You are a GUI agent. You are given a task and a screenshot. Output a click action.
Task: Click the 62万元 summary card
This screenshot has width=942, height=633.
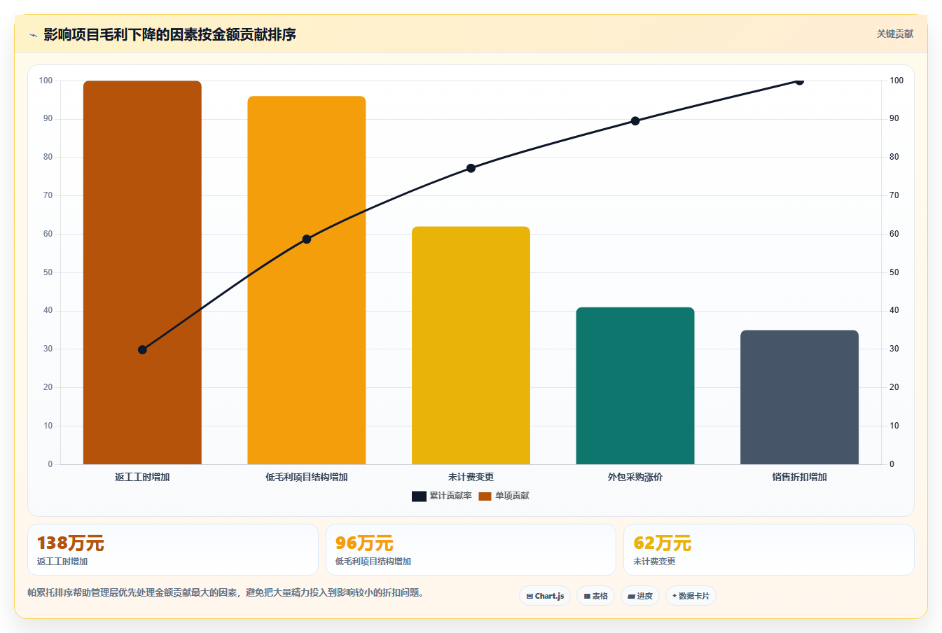click(768, 550)
